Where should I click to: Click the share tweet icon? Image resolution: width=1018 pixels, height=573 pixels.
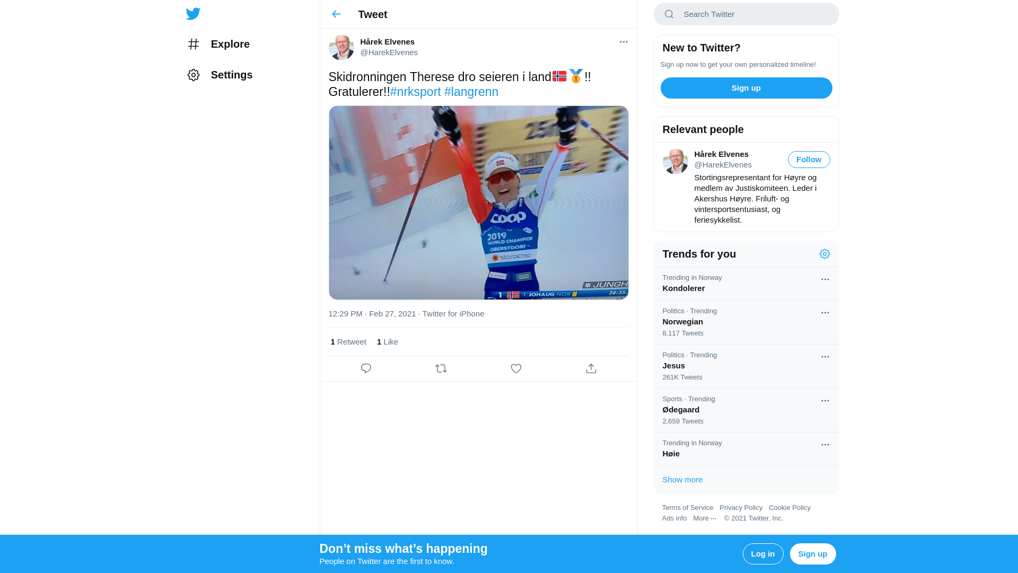click(591, 368)
